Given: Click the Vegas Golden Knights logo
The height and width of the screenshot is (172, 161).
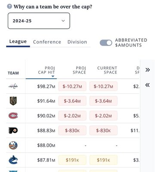Looking at the screenshot, I should pos(13,101).
